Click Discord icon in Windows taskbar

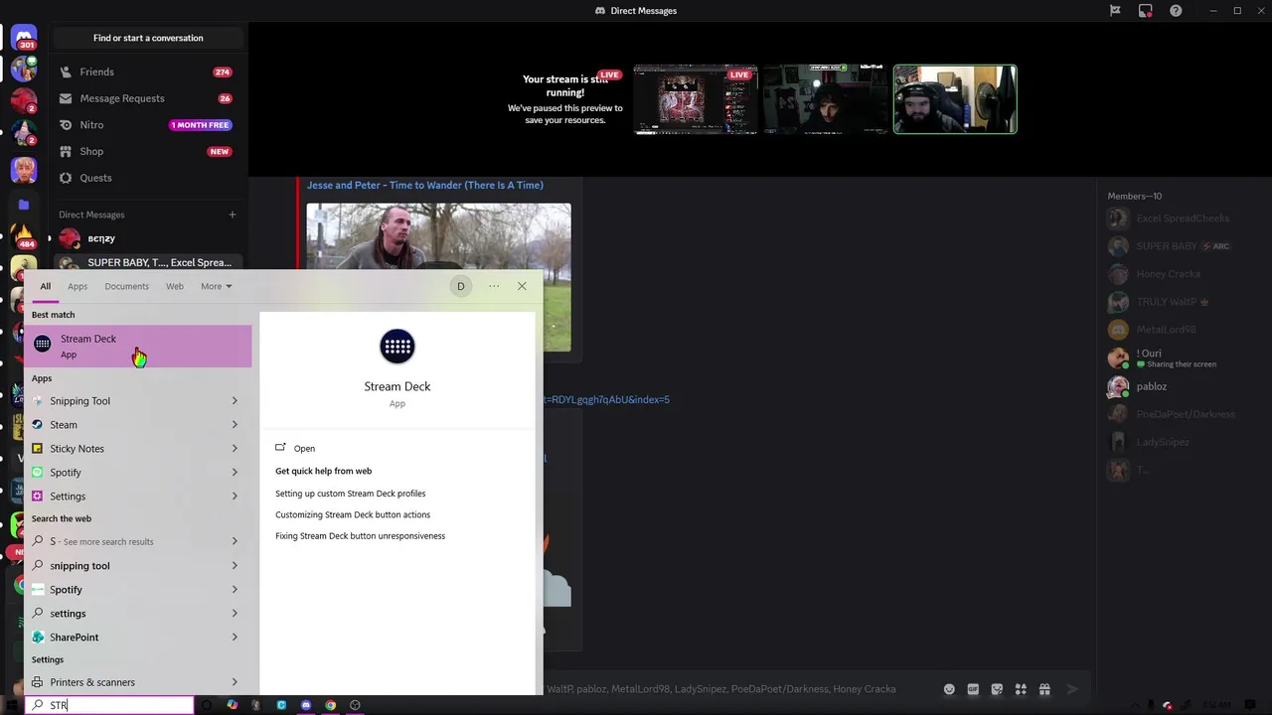tap(306, 705)
